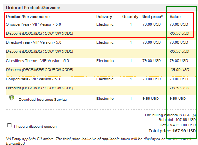Click the 'Ordered Products/Services' section title
Viewport: 198px width, 145px height.
(33, 8)
